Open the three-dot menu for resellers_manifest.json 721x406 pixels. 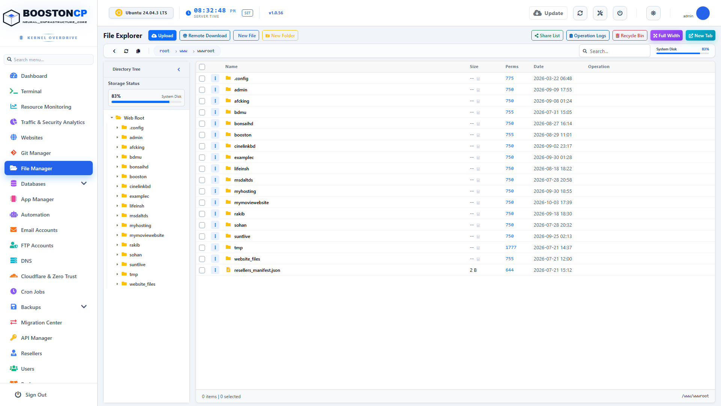[215, 270]
